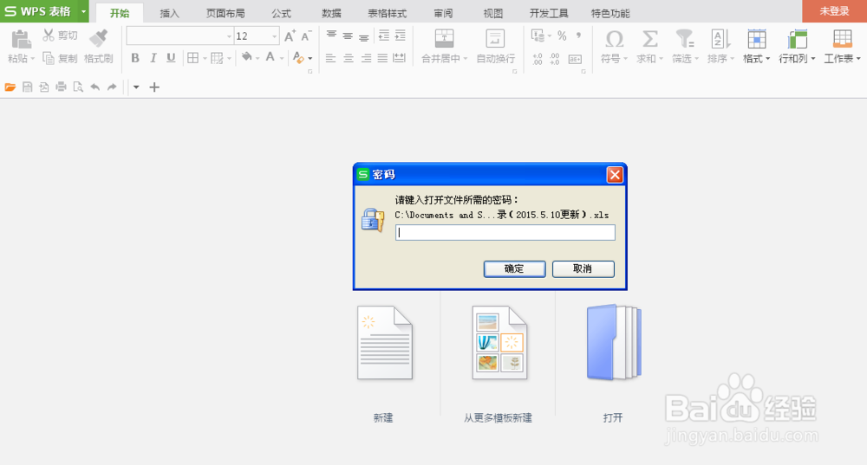Click align right icon
The height and width of the screenshot is (465, 867).
(x=366, y=58)
